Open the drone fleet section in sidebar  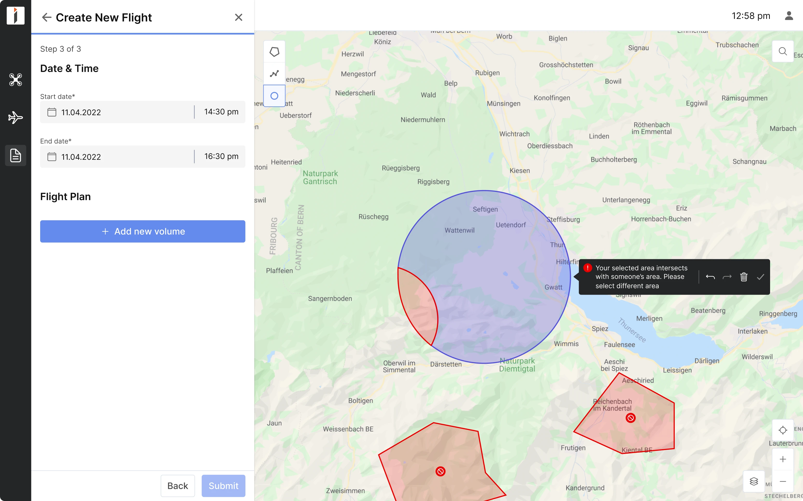point(15,80)
